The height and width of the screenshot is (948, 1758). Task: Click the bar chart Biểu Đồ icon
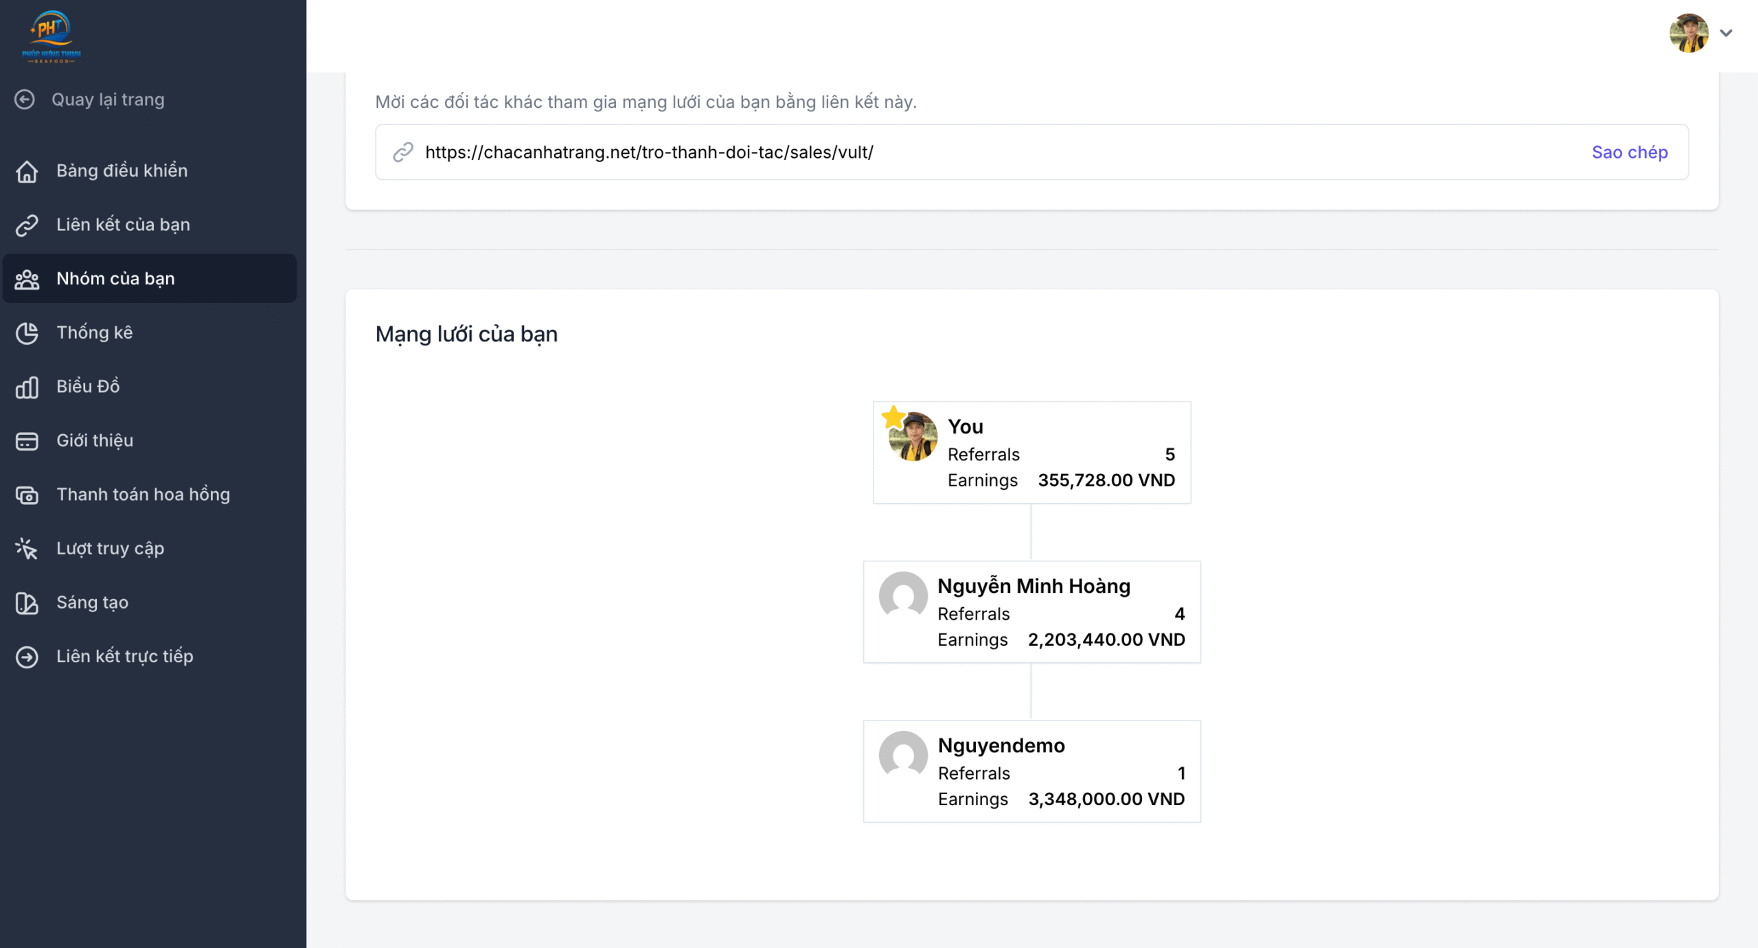[27, 387]
